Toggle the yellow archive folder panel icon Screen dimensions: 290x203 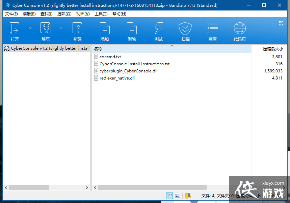[x=188, y=196]
